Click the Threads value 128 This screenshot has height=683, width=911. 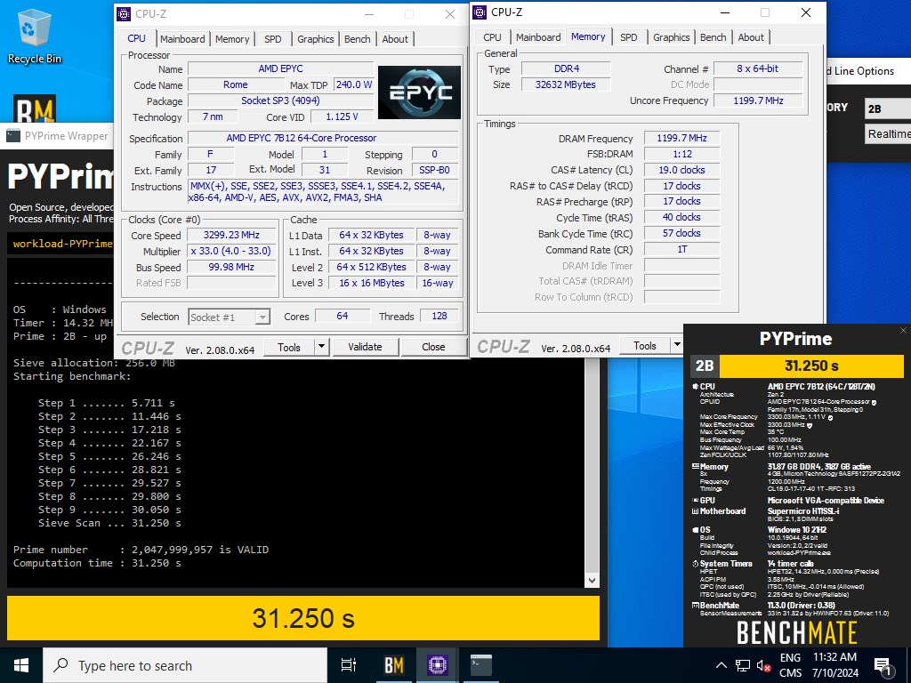[439, 316]
